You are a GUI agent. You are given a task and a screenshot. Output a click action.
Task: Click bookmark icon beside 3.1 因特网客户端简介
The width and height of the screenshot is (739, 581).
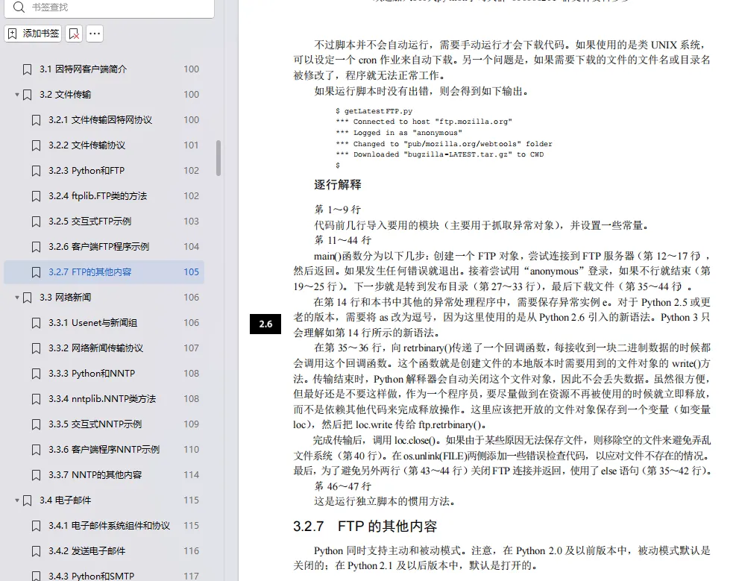(28, 70)
